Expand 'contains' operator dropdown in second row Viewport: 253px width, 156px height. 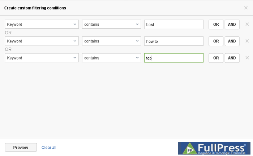[x=111, y=41]
